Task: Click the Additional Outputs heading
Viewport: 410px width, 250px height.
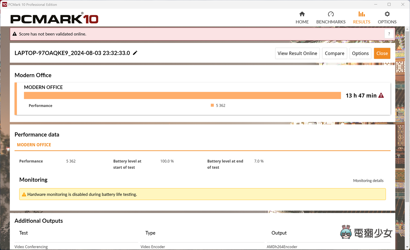Action: pos(39,221)
